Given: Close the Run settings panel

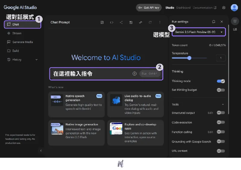Looking at the screenshot, I should pyautogui.click(x=222, y=22).
